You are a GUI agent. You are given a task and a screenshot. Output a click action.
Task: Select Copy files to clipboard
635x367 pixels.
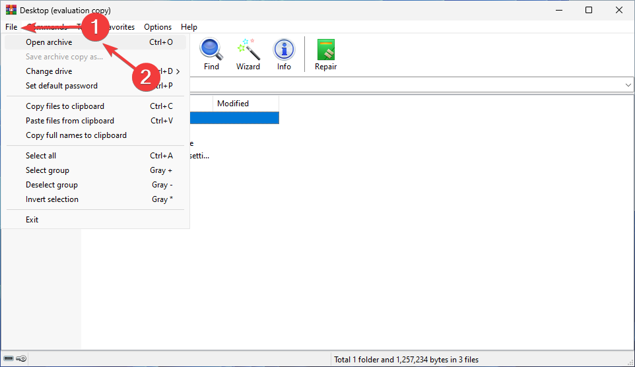(x=95, y=106)
